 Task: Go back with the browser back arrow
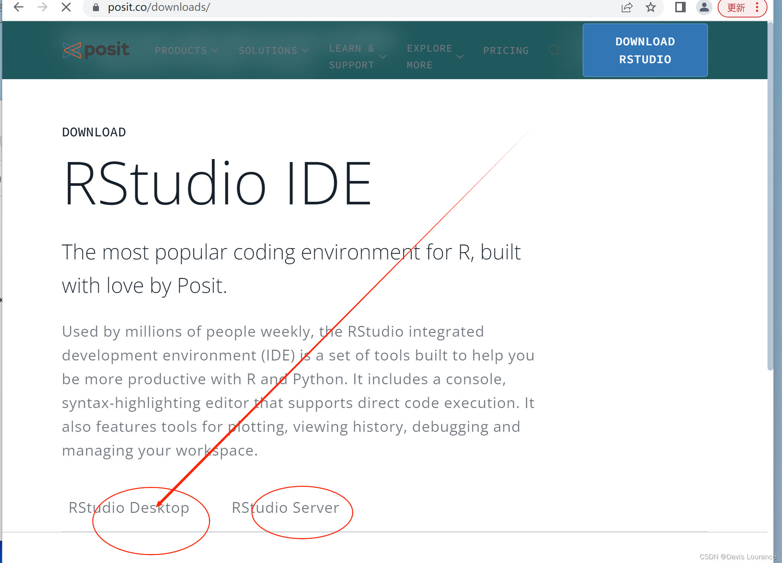(x=18, y=7)
